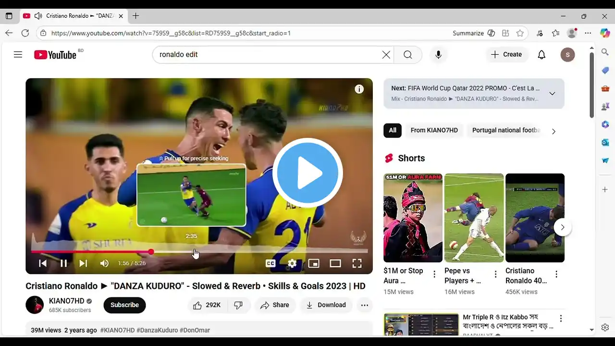The width and height of the screenshot is (615, 346).
Task: Show next Shorts with the arrow
Action: coord(562,227)
